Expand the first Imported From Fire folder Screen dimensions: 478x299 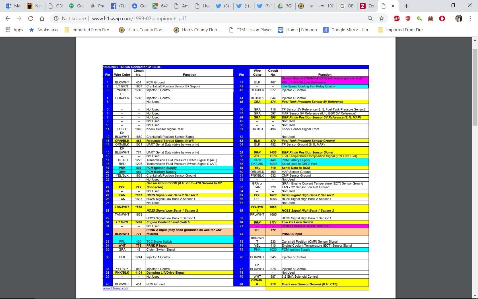click(x=88, y=30)
